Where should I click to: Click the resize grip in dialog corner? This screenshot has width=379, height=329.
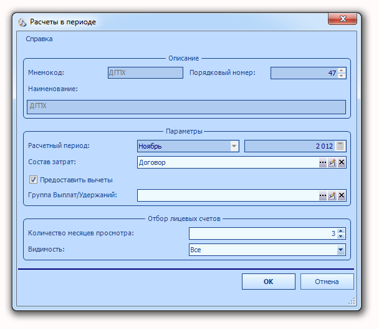(x=352, y=301)
